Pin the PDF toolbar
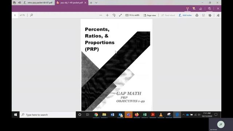Image resolution: width=233 pixels, height=131 pixels. [x=218, y=15]
